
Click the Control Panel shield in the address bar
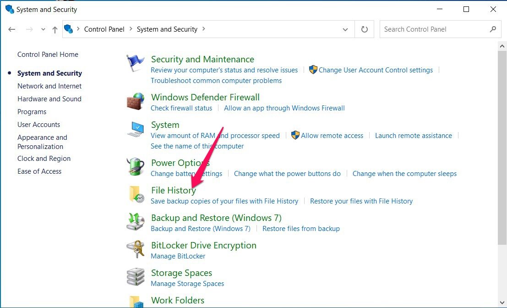click(x=68, y=29)
